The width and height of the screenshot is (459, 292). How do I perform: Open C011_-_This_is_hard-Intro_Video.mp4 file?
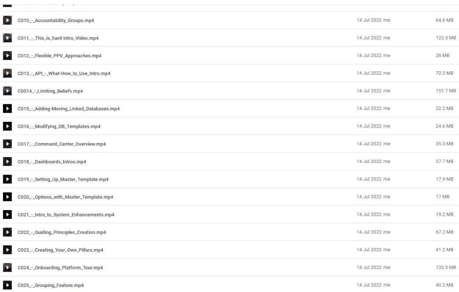click(58, 38)
